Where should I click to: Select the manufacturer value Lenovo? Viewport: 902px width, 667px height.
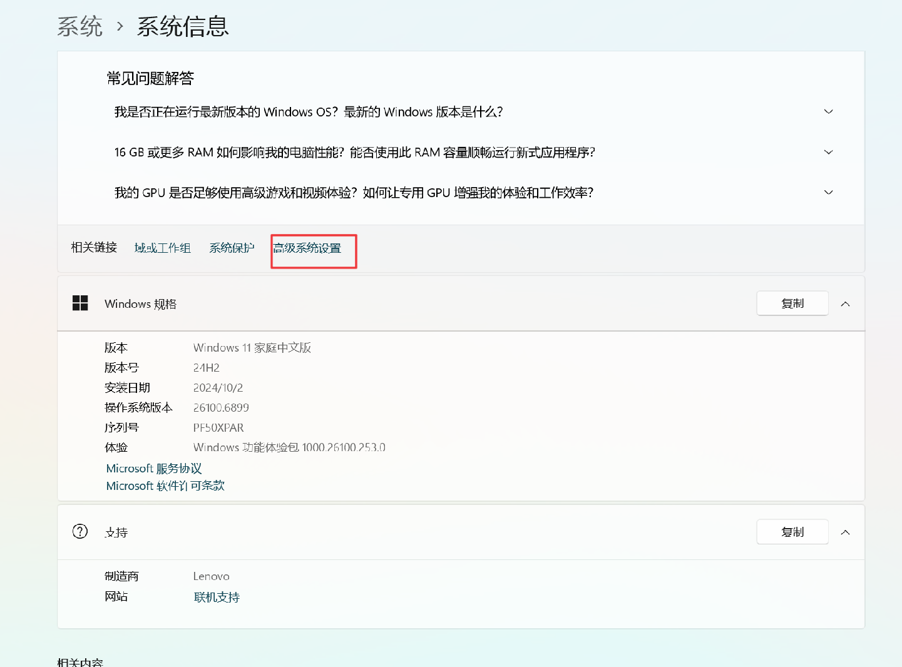click(212, 576)
